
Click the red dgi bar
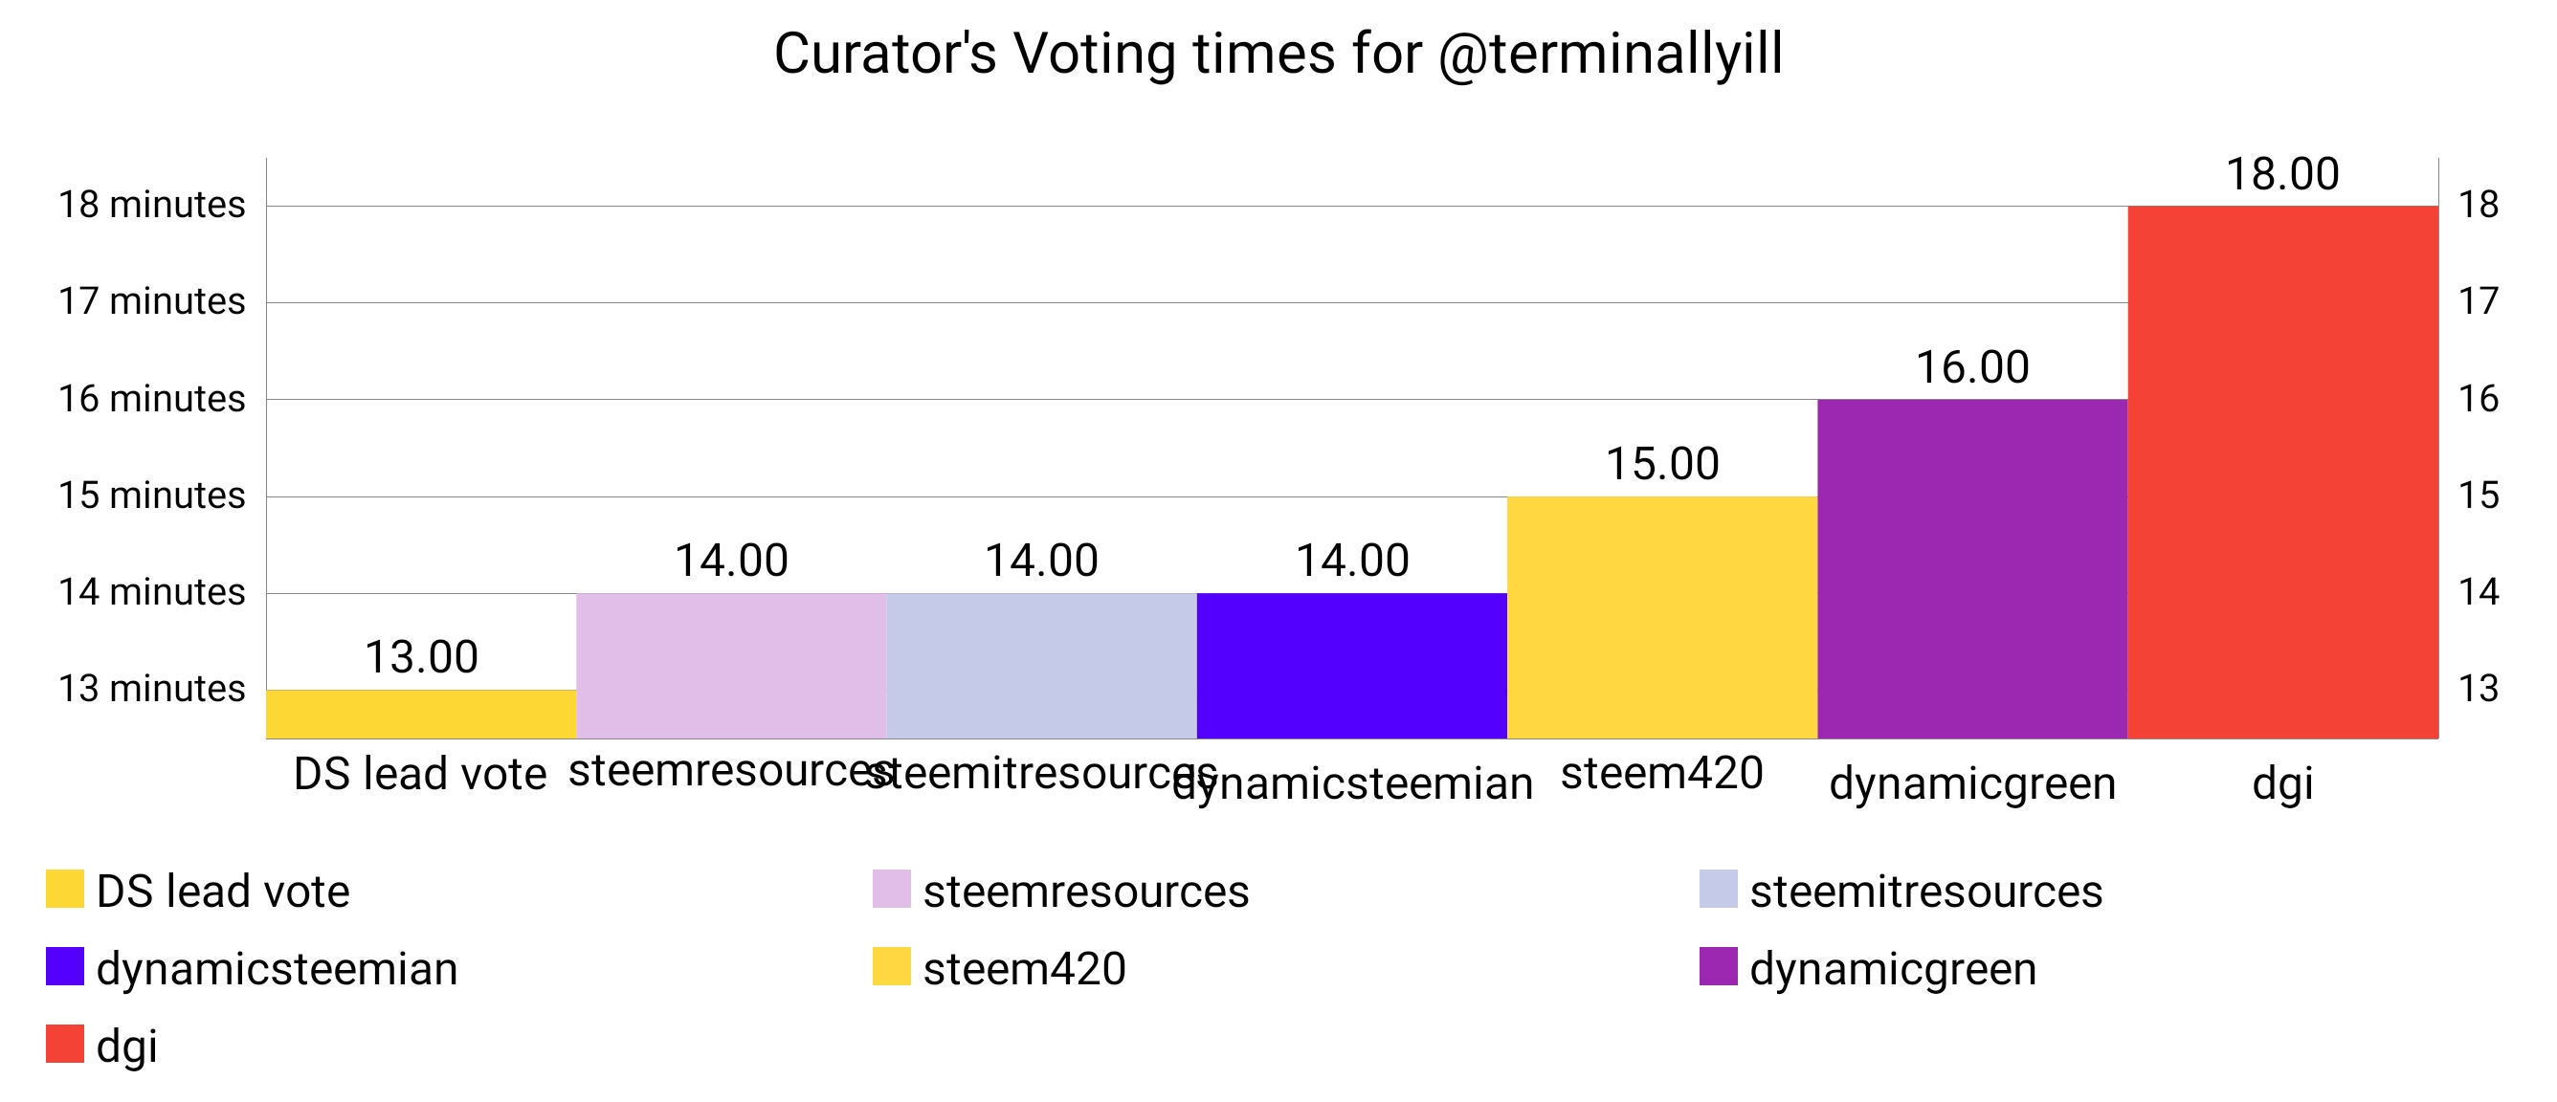(2282, 472)
